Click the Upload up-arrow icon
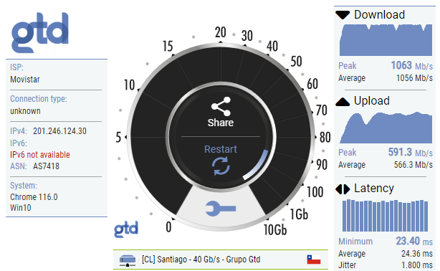Screen dimensions: 440x271 tap(343, 102)
